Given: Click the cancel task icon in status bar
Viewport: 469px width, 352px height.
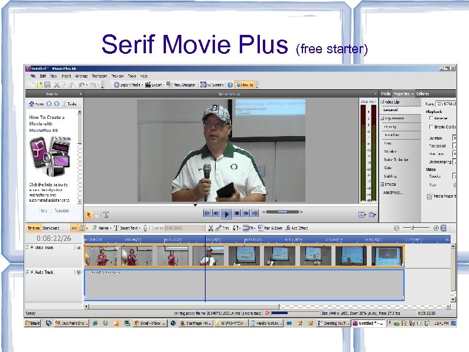Looking at the screenshot, I should 267,313.
